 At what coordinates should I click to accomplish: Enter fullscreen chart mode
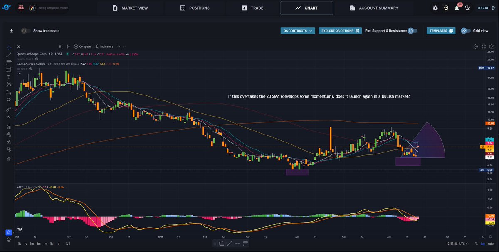[484, 46]
